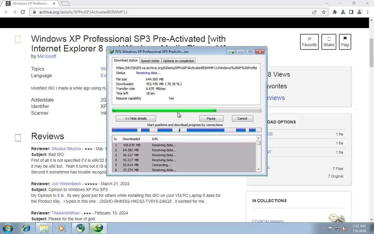Open the browser profile avatar
Viewport: 374px width, 234px height.
click(x=359, y=12)
